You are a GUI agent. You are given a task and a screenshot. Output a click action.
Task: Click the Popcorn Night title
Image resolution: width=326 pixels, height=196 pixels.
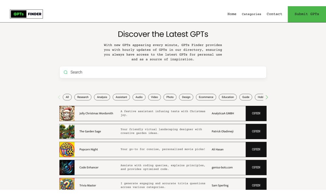tap(89, 149)
